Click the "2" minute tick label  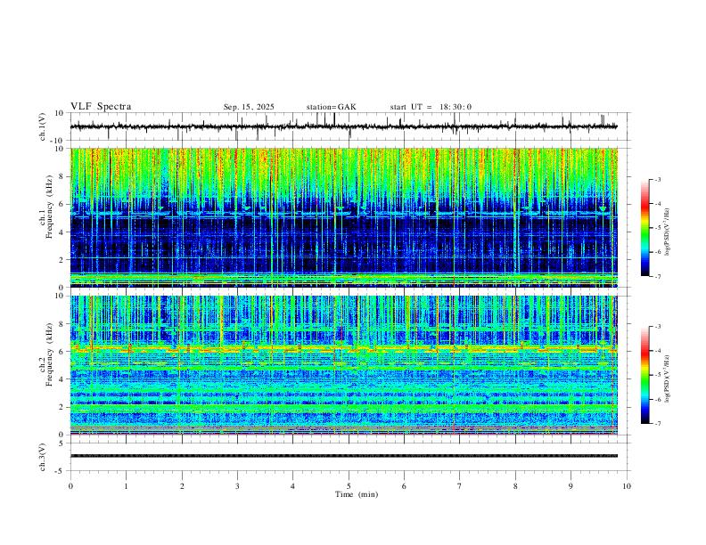tap(182, 486)
